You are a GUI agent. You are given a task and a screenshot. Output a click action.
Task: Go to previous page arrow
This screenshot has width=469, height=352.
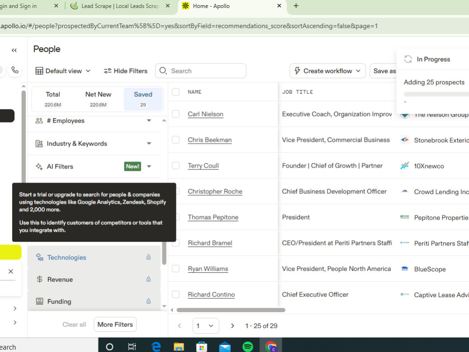click(180, 326)
